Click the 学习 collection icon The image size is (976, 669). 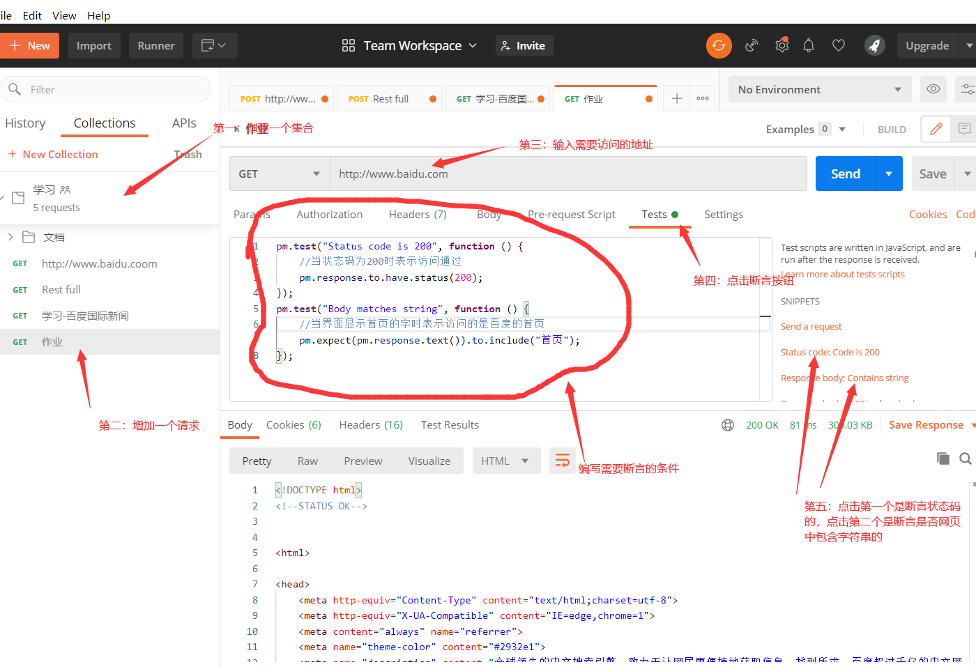19,198
